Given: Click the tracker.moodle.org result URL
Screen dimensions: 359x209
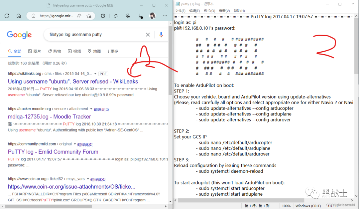Looking at the screenshot, I should point(48,109).
